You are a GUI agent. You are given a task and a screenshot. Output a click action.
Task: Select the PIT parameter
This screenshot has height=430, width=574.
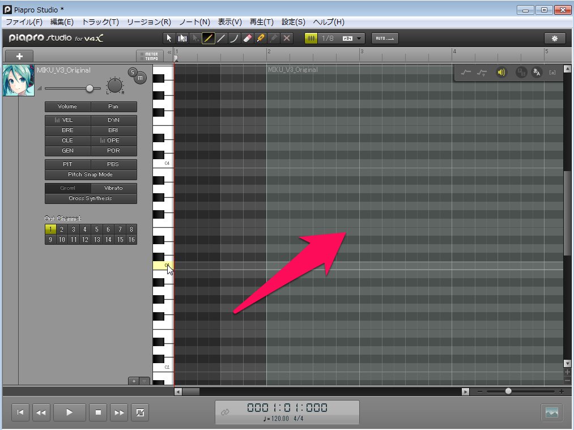pyautogui.click(x=67, y=164)
